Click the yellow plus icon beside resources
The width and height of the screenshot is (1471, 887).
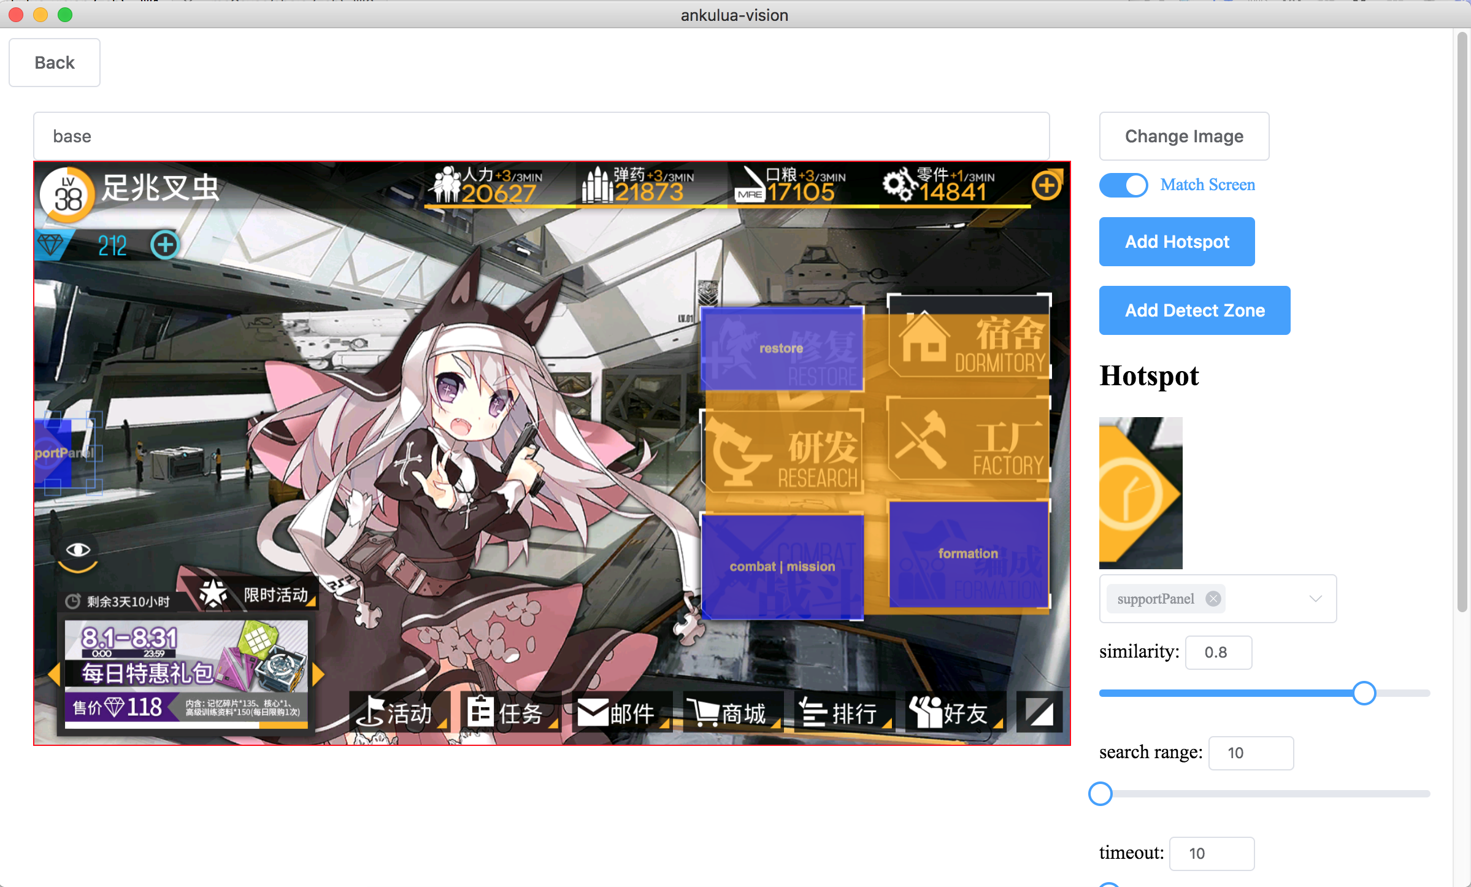click(1046, 185)
